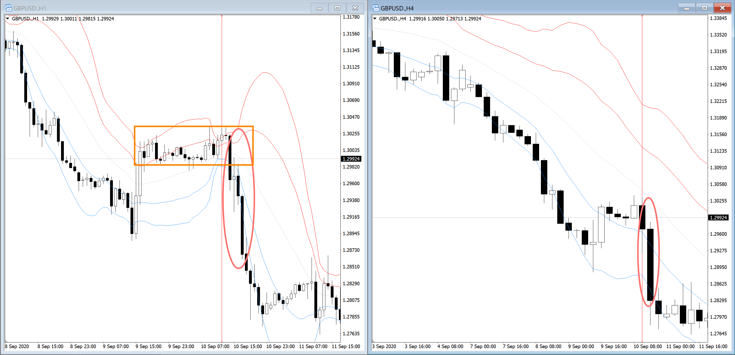Click the GBPUSD H1 window chart icon

point(8,8)
